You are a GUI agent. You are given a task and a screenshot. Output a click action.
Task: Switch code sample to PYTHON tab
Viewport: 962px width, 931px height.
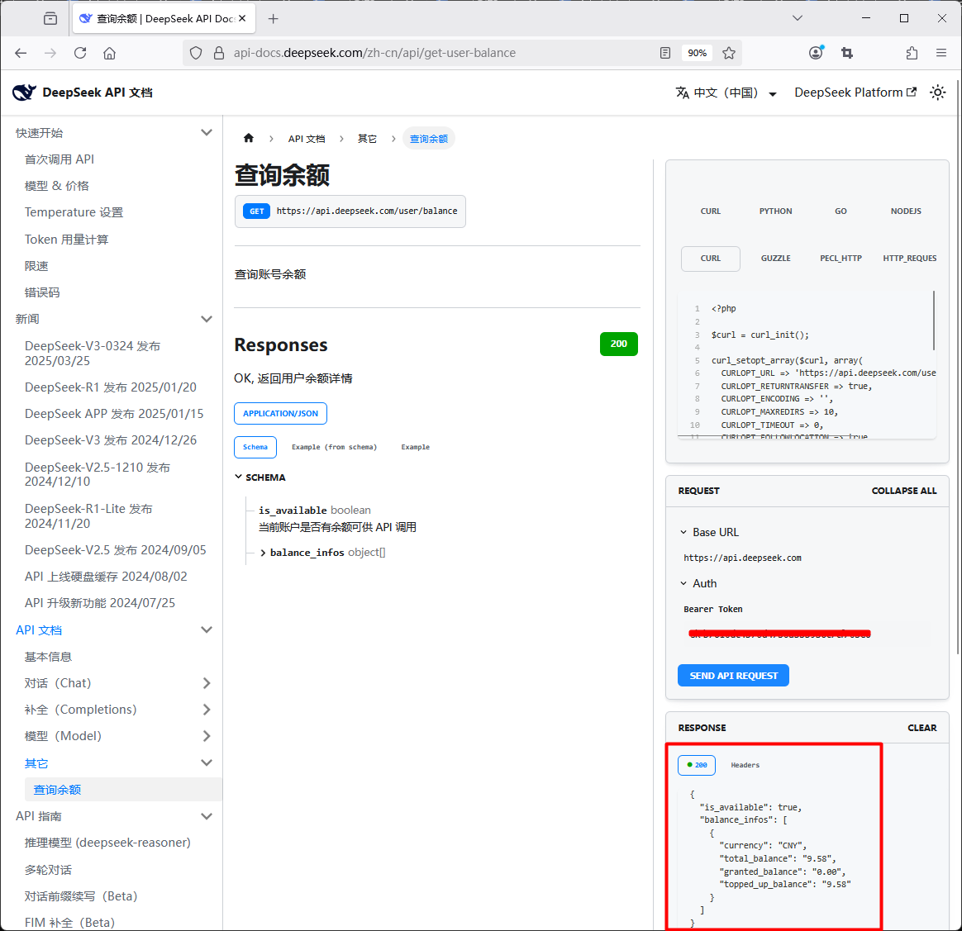pos(775,211)
